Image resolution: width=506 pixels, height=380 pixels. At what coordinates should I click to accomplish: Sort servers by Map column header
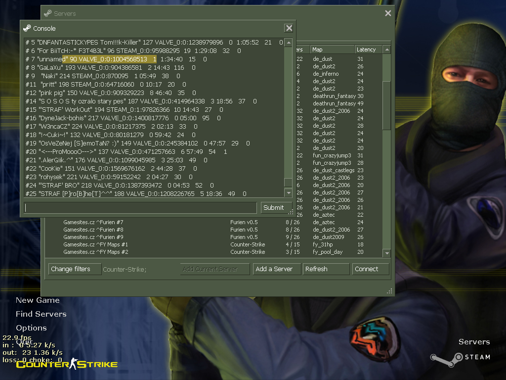click(332, 49)
